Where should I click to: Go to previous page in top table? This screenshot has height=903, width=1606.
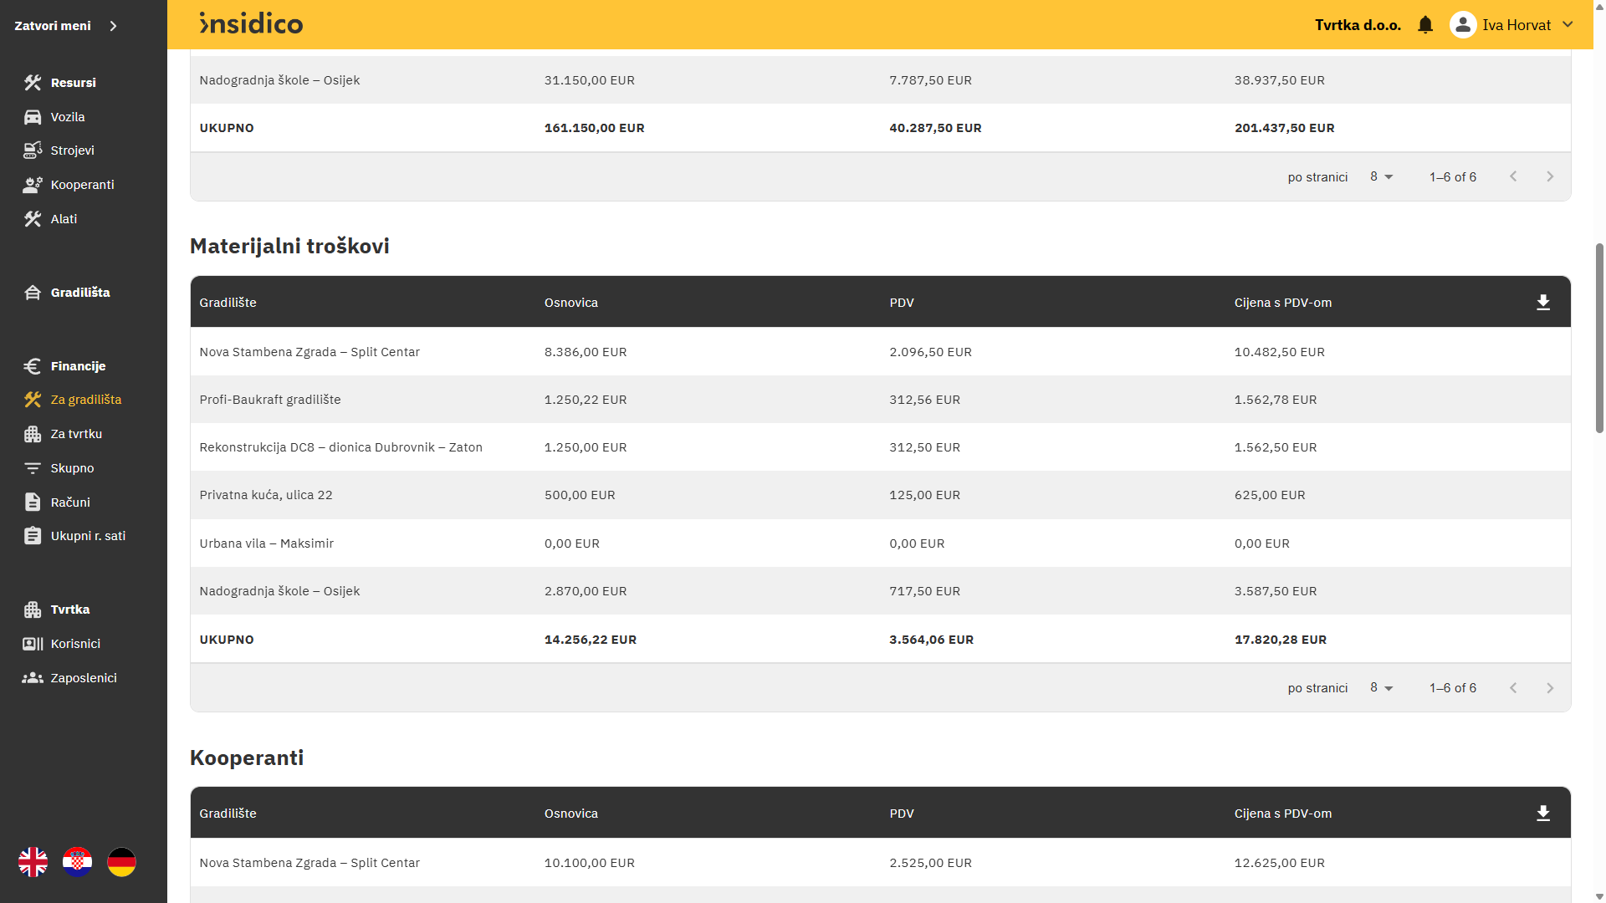pyautogui.click(x=1513, y=177)
